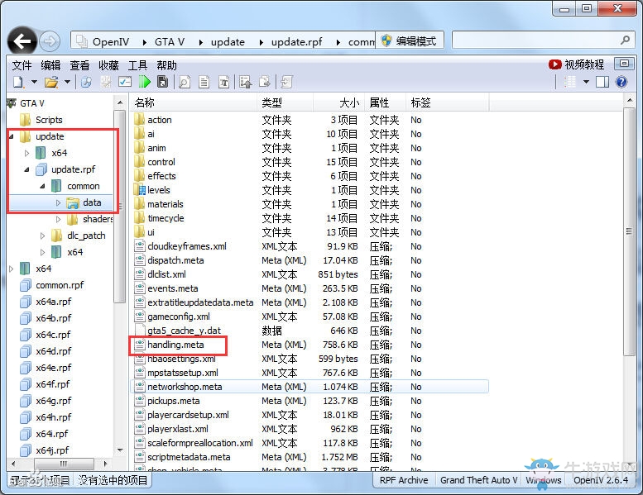Click the open folder toolbar icon
The image size is (643, 495).
pos(50,82)
